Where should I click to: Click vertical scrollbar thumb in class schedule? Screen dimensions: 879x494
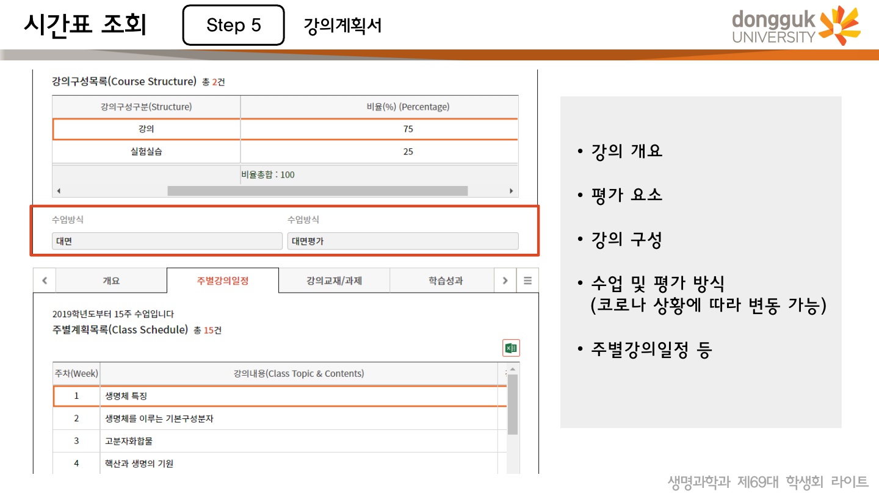(513, 404)
